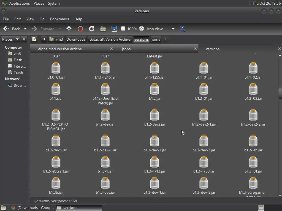Select the b1.0_01.jar file icon

[x=56, y=68]
